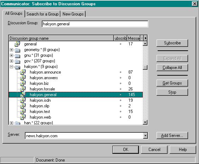Image resolution: width=199 pixels, height=164 pixels.
Task: Click the folder icon for gov.*
Action: [x=17, y=61]
